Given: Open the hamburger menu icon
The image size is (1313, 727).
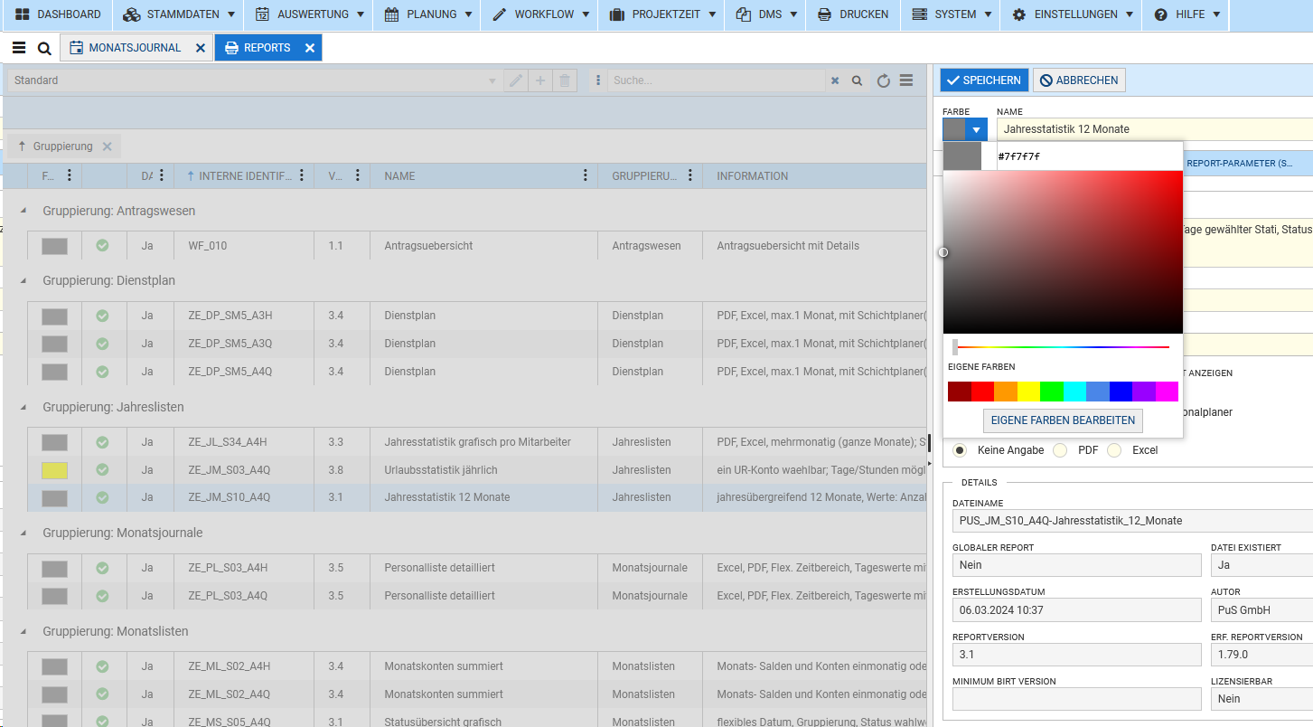Looking at the screenshot, I should [x=19, y=48].
